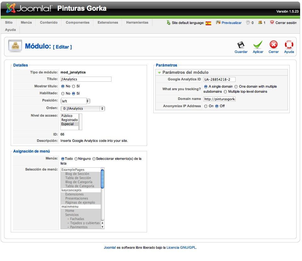Click the Ayuda lifebuoy icon
Screen dimensions: 302x261
tap(289, 44)
